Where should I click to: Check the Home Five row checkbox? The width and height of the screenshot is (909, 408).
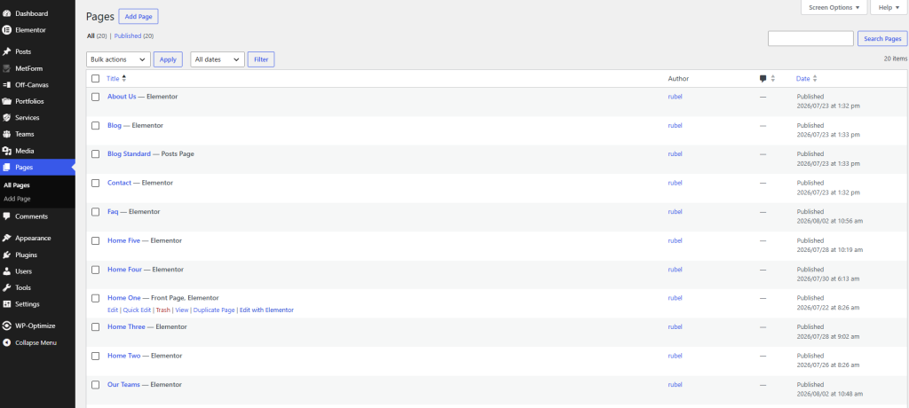[x=96, y=240]
